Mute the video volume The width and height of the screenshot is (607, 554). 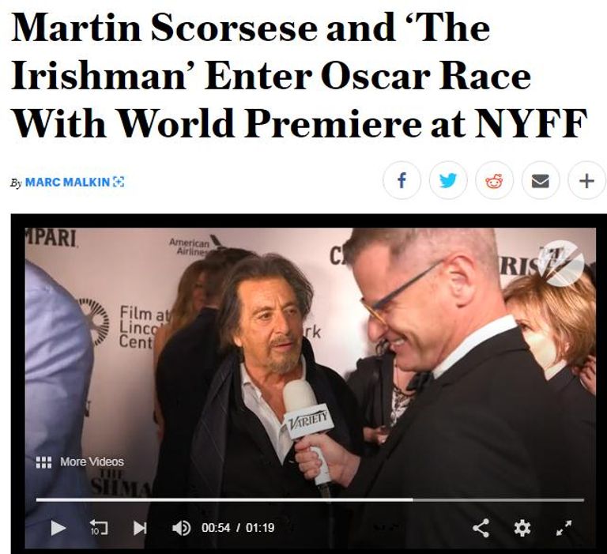181,528
